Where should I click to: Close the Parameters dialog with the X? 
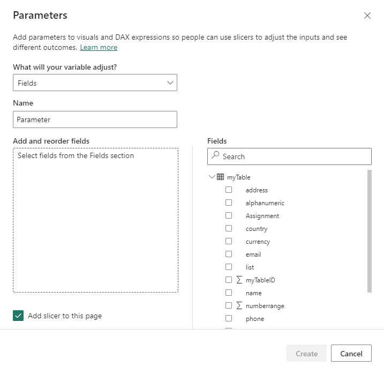(367, 16)
